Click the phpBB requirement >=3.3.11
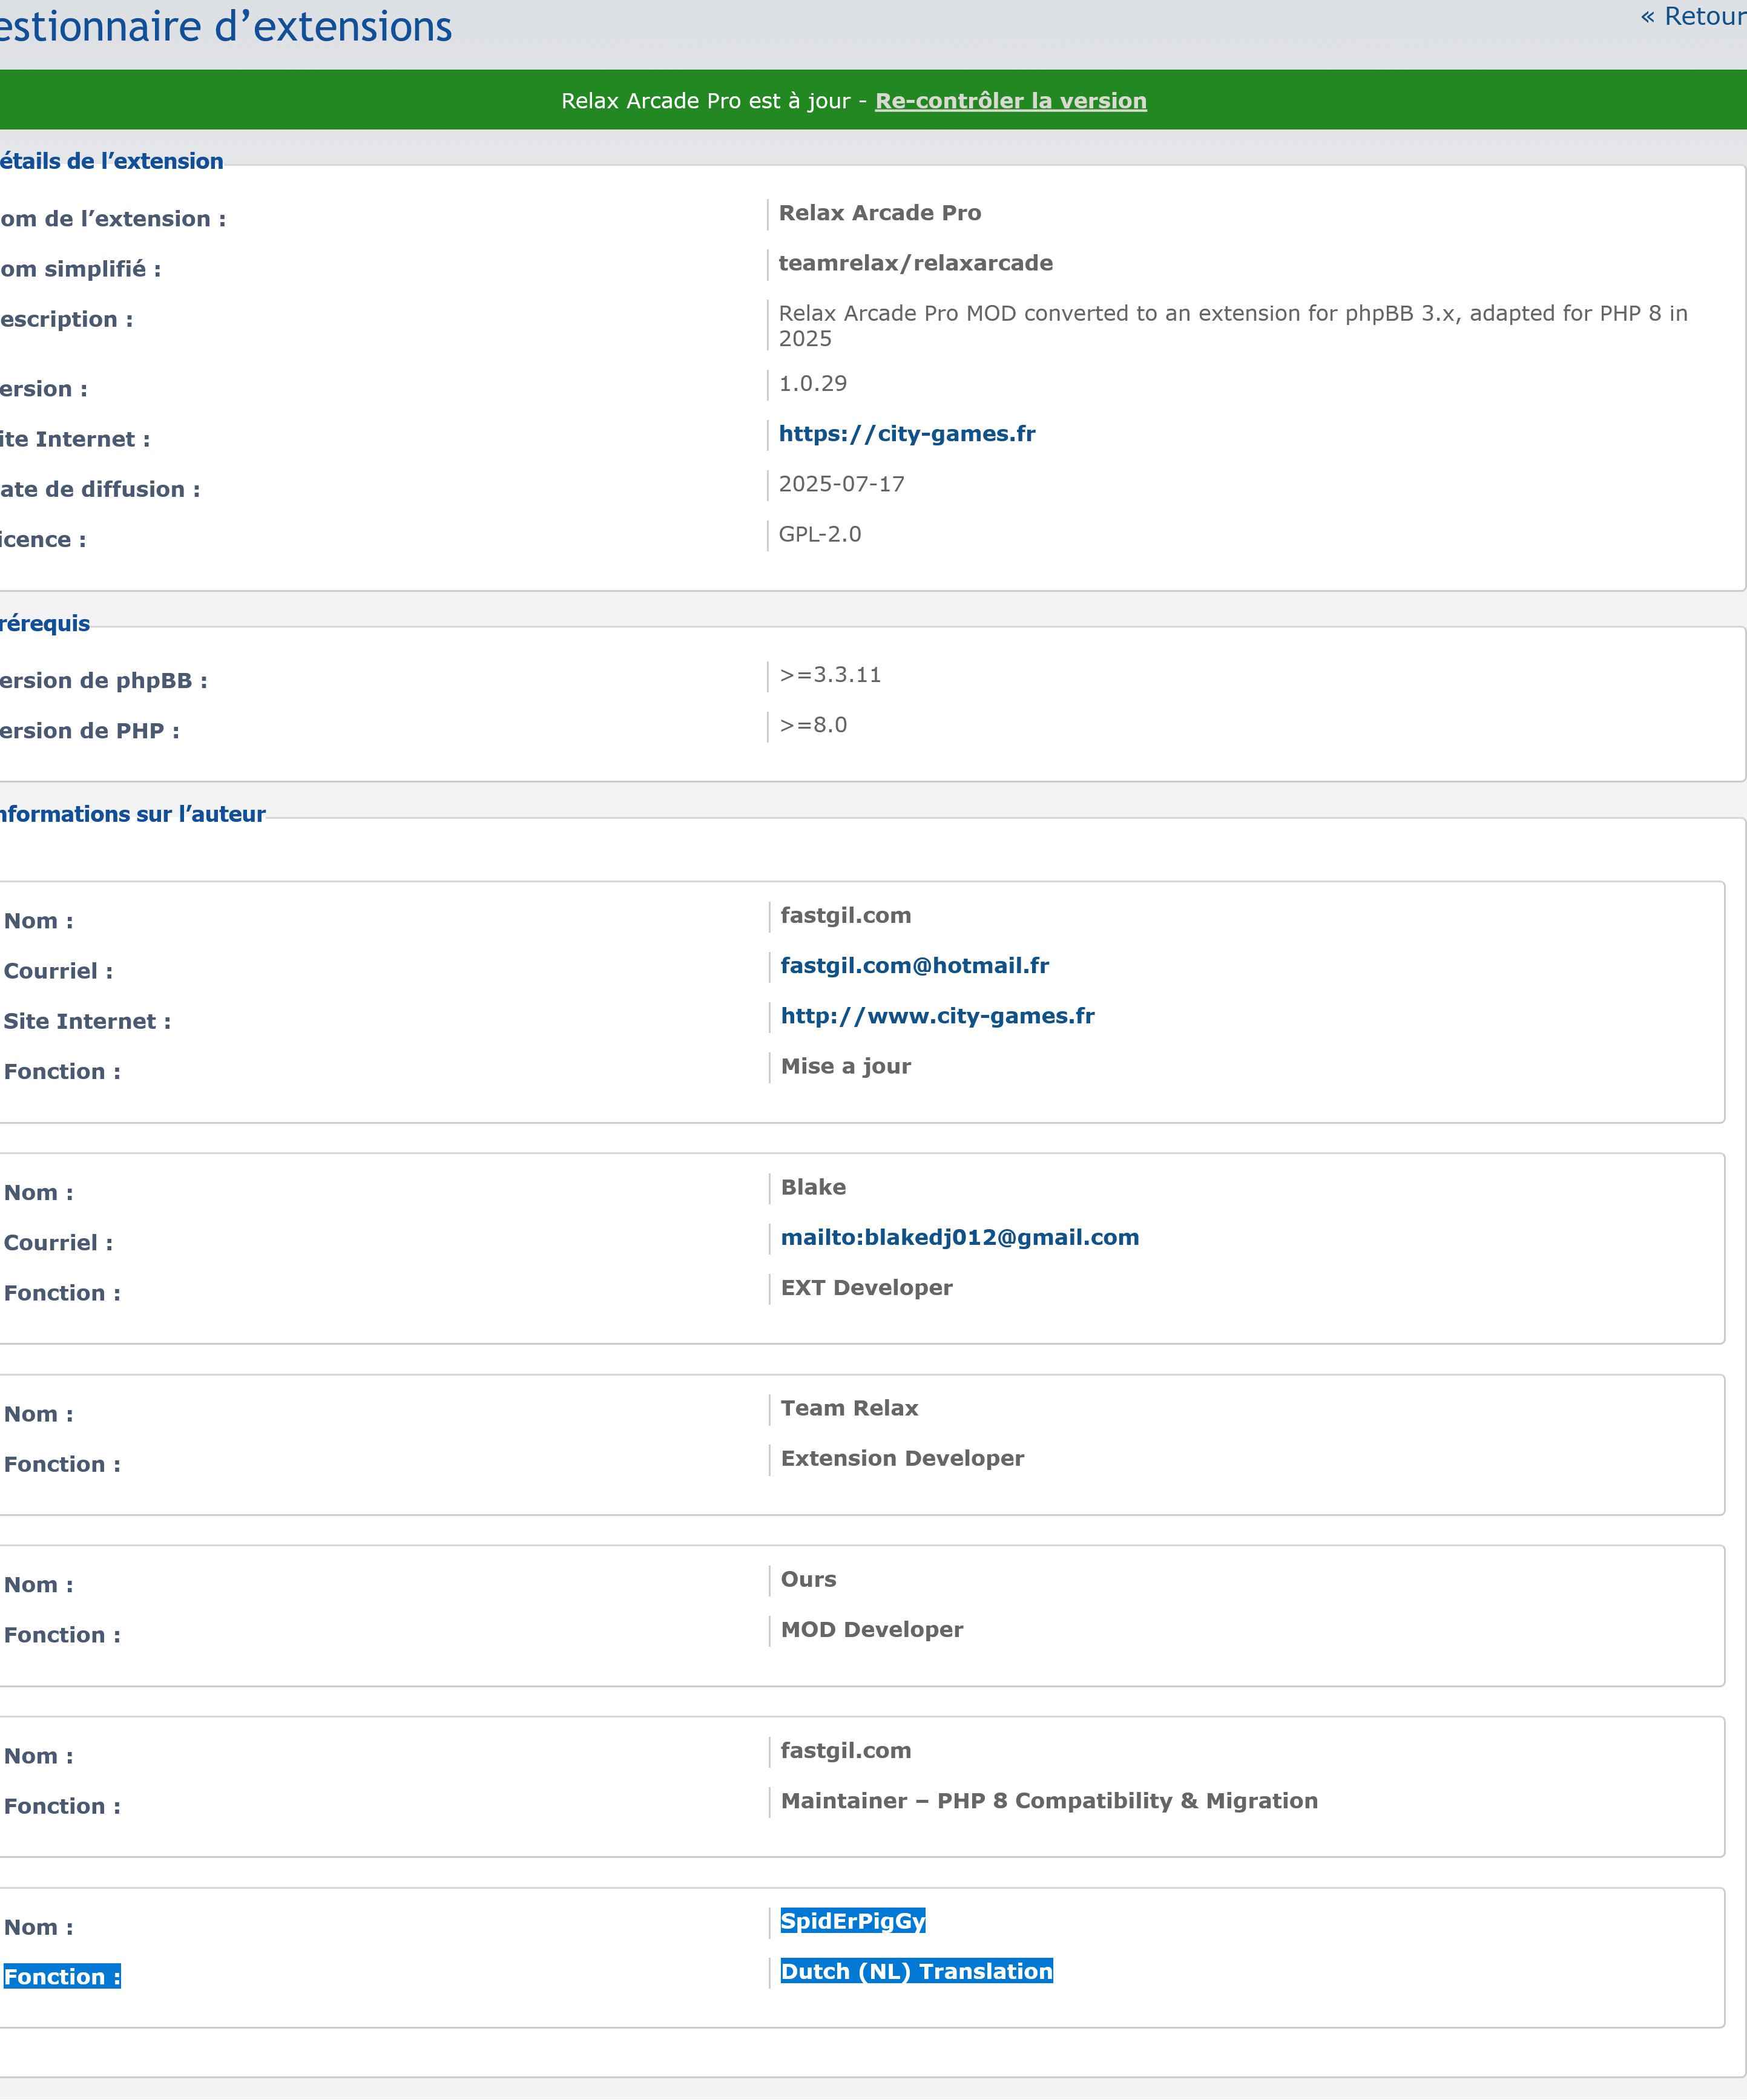 click(x=829, y=675)
